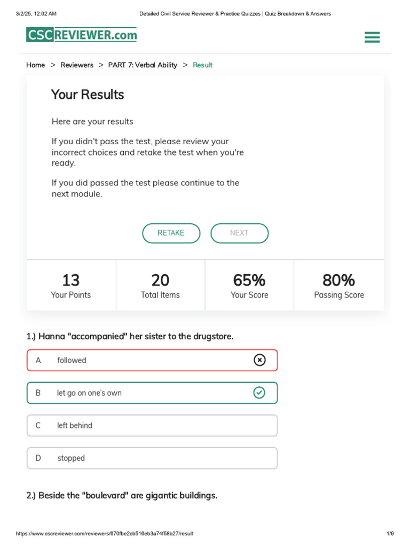
Task: Click the red X icon on 'followed'
Action: (x=259, y=360)
